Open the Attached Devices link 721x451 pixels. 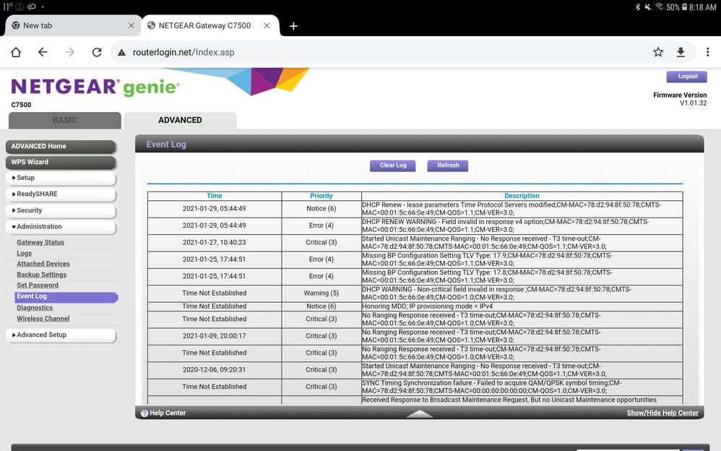point(43,264)
